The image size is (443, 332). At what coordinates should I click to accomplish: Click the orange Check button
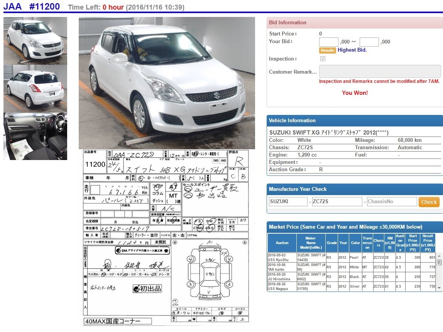(x=429, y=202)
